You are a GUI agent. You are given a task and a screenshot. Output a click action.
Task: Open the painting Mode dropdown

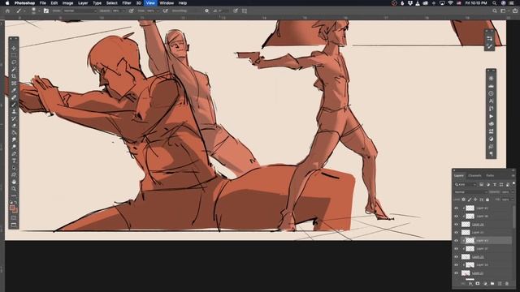(79, 11)
